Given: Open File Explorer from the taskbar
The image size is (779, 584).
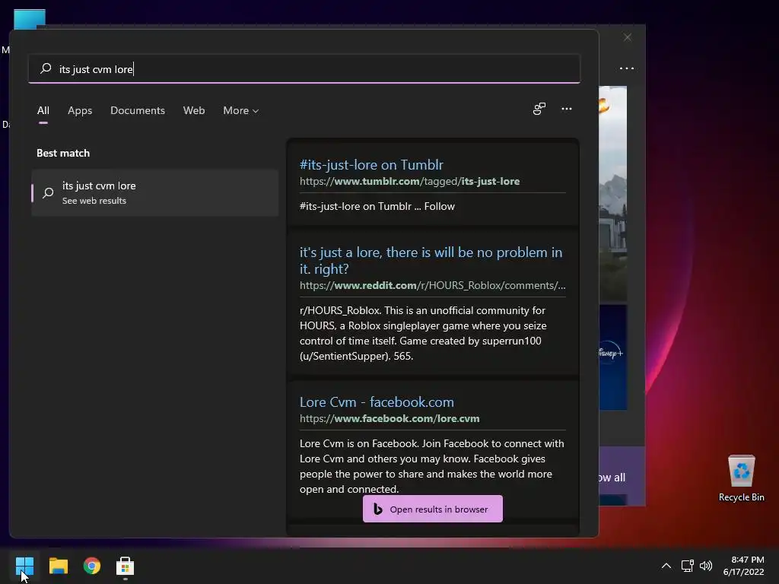Looking at the screenshot, I should pyautogui.click(x=58, y=566).
